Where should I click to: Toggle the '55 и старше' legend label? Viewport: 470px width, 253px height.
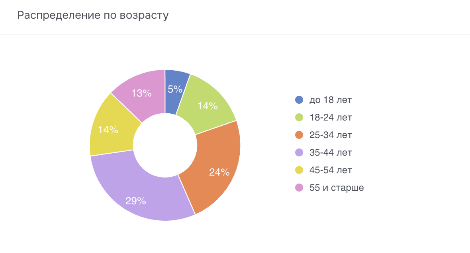pos(337,188)
